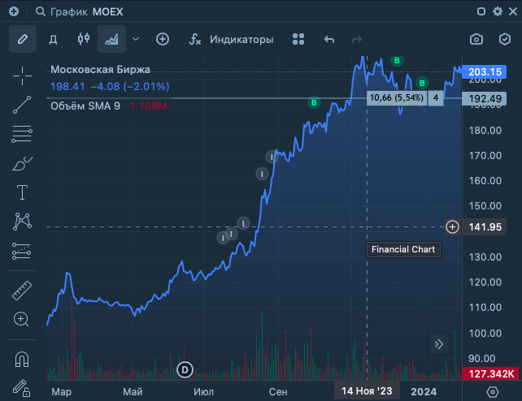
Task: Select the horizontal levels Fibonacci tool
Action: tap(22, 134)
